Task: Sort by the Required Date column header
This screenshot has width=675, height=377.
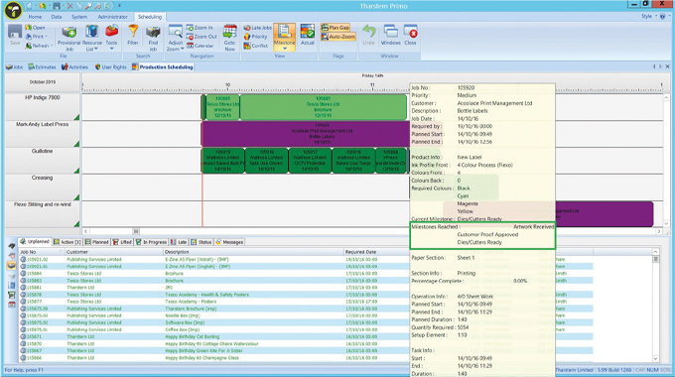Action: tap(376, 252)
